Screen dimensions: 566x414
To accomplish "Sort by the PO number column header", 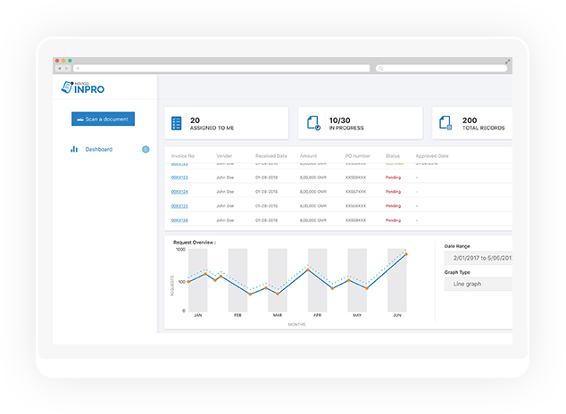I will [358, 156].
